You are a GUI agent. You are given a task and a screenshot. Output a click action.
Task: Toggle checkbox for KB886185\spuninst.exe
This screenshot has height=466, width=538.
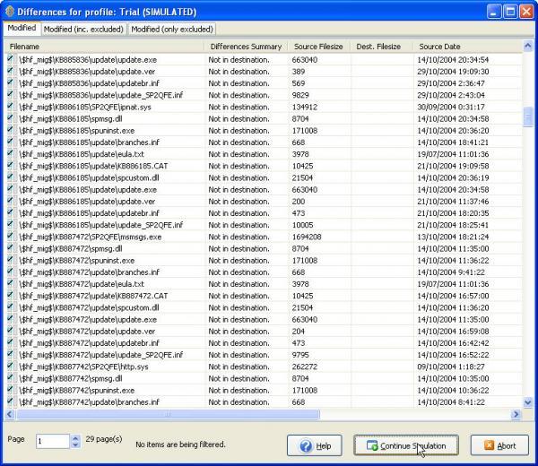coord(10,130)
